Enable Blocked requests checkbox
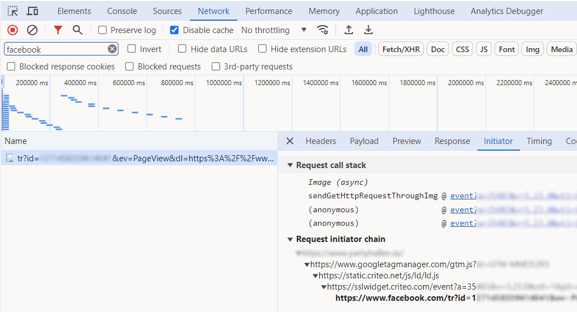This screenshot has width=577, height=312. pyautogui.click(x=129, y=67)
